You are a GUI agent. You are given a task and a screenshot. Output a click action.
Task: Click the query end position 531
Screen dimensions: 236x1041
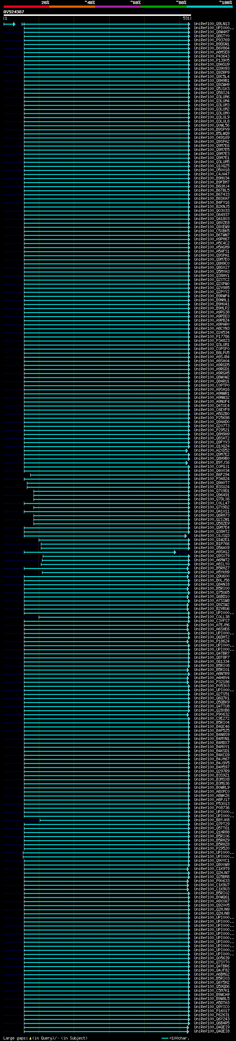[x=186, y=18]
